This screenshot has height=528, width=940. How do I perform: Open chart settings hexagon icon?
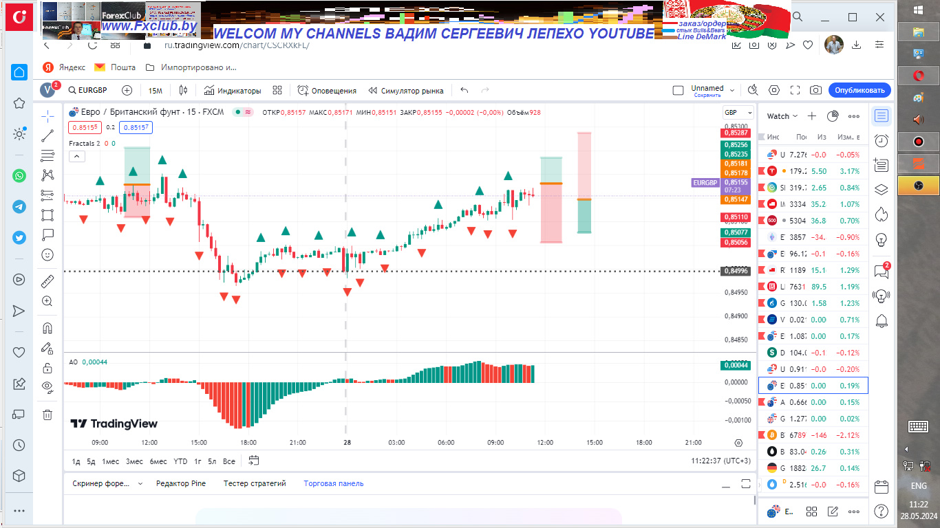pos(774,90)
